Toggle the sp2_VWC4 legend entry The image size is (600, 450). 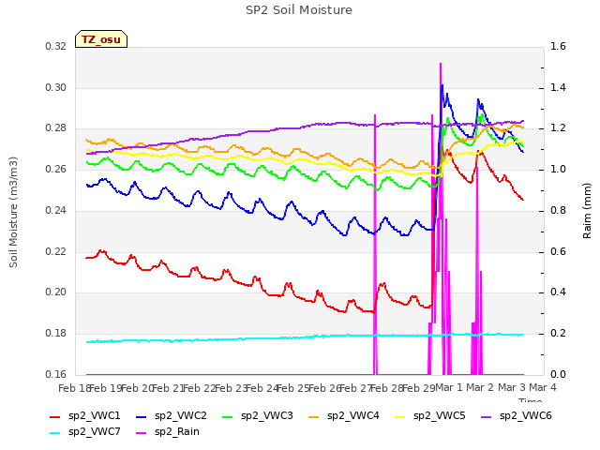344,416
